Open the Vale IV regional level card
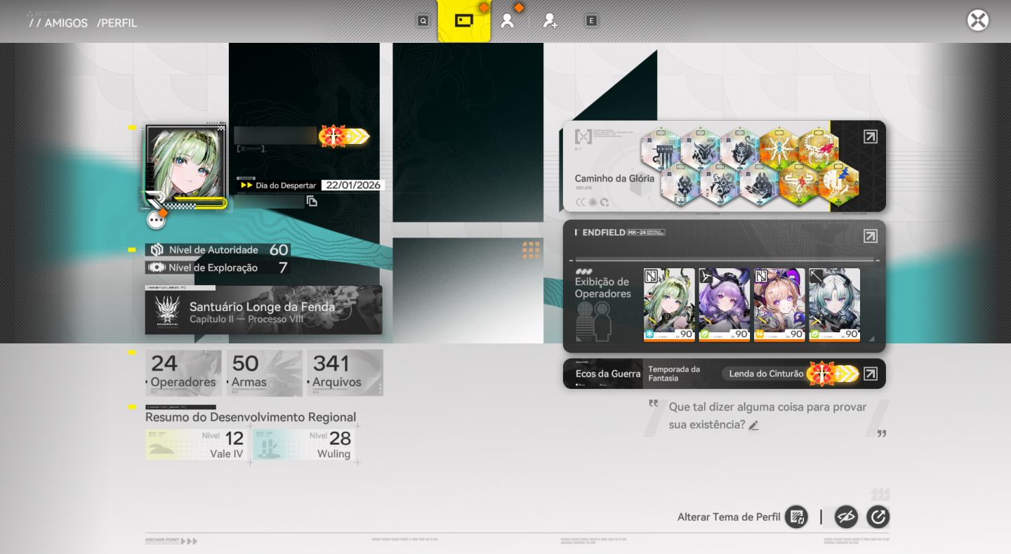1011x554 pixels. [196, 444]
